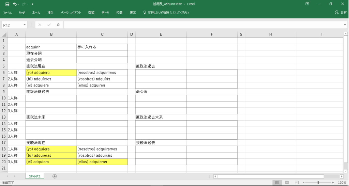Click the 100% zoom level text
349x186 pixels.
[x=342, y=183]
